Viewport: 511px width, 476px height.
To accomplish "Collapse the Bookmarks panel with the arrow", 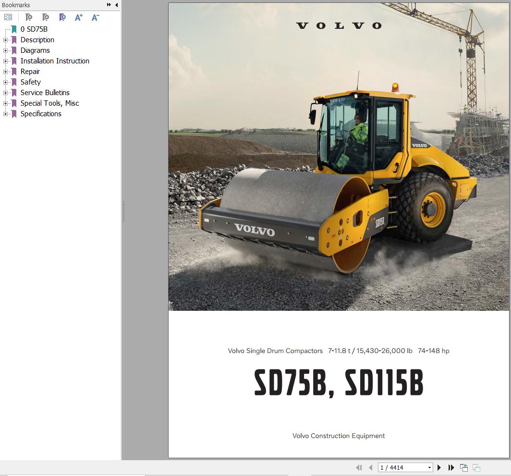I will pyautogui.click(x=115, y=5).
